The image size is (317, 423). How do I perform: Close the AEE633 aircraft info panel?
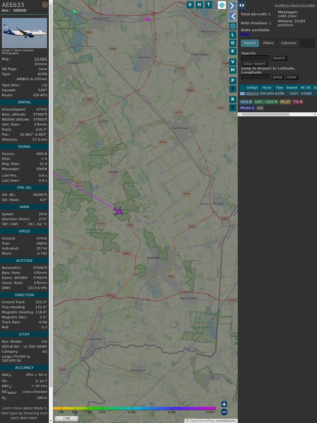point(45,5)
